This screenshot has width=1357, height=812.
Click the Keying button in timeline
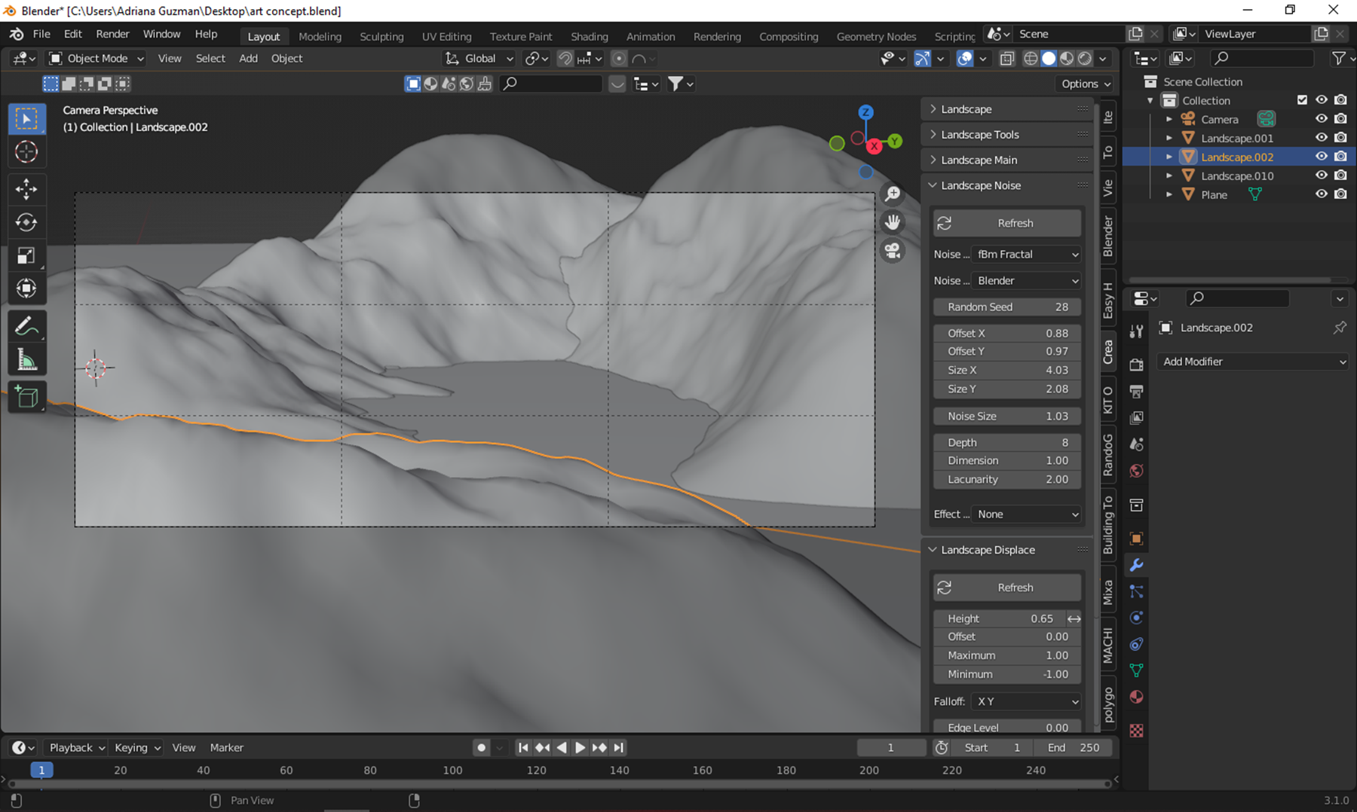click(x=137, y=748)
